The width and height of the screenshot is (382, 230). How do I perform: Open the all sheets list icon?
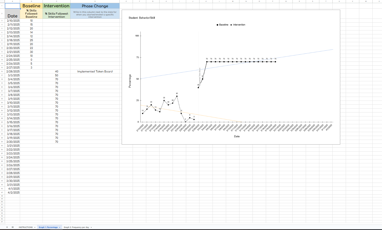click(13, 227)
